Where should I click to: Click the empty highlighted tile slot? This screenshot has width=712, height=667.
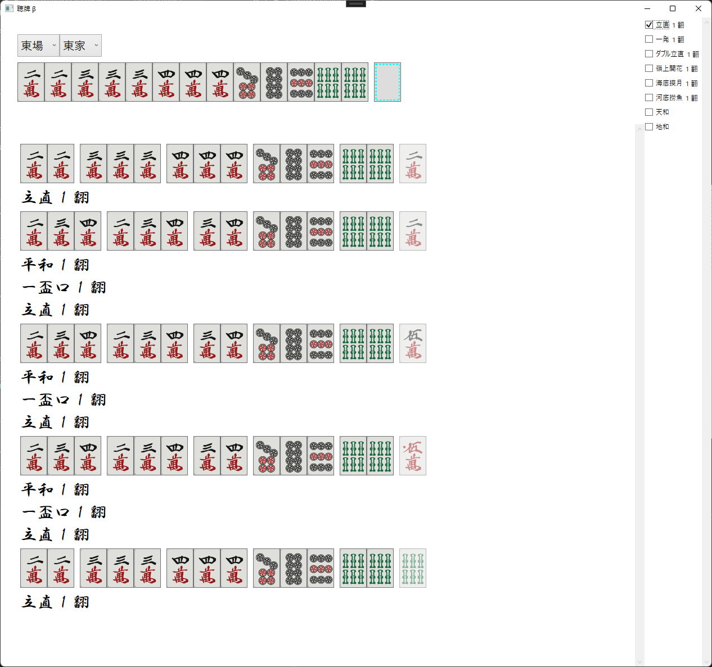pyautogui.click(x=387, y=82)
